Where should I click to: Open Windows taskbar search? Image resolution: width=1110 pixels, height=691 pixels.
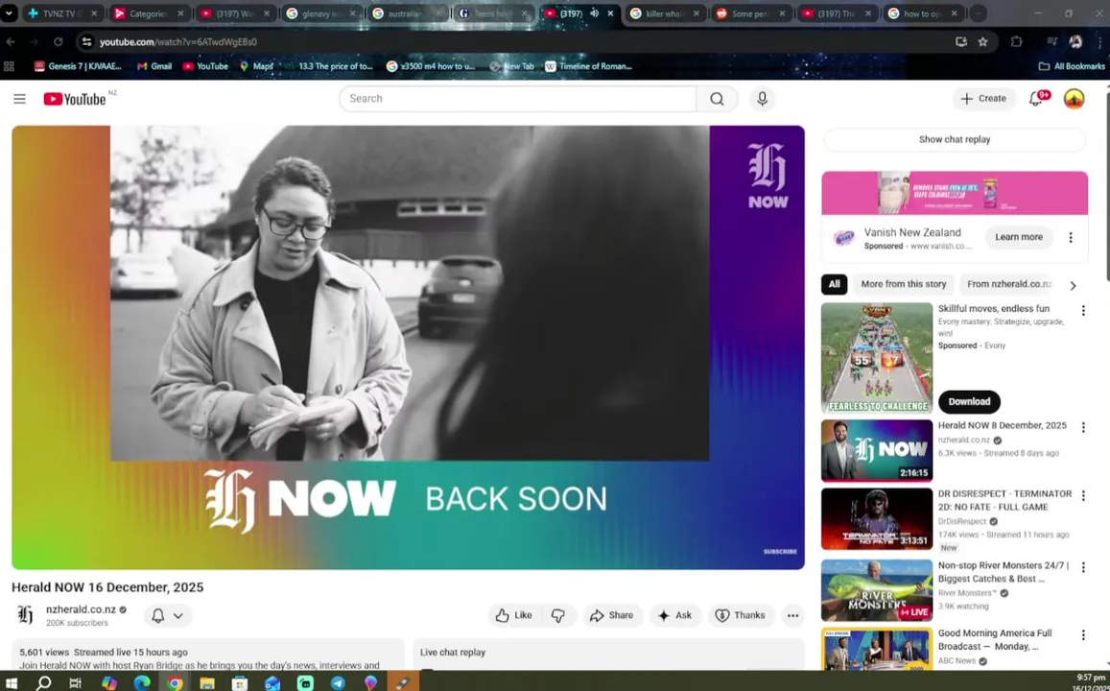(x=44, y=682)
